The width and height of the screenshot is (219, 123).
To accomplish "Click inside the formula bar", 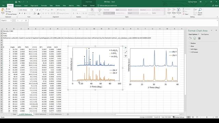I will (123, 23).
